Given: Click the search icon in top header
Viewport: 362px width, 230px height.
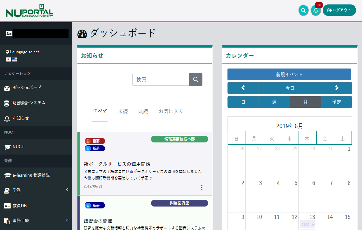Looking at the screenshot, I should [x=303, y=10].
